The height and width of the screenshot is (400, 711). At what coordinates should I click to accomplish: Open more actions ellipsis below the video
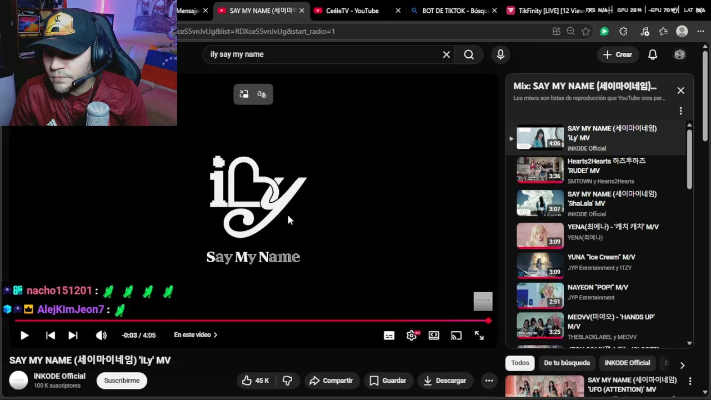489,381
